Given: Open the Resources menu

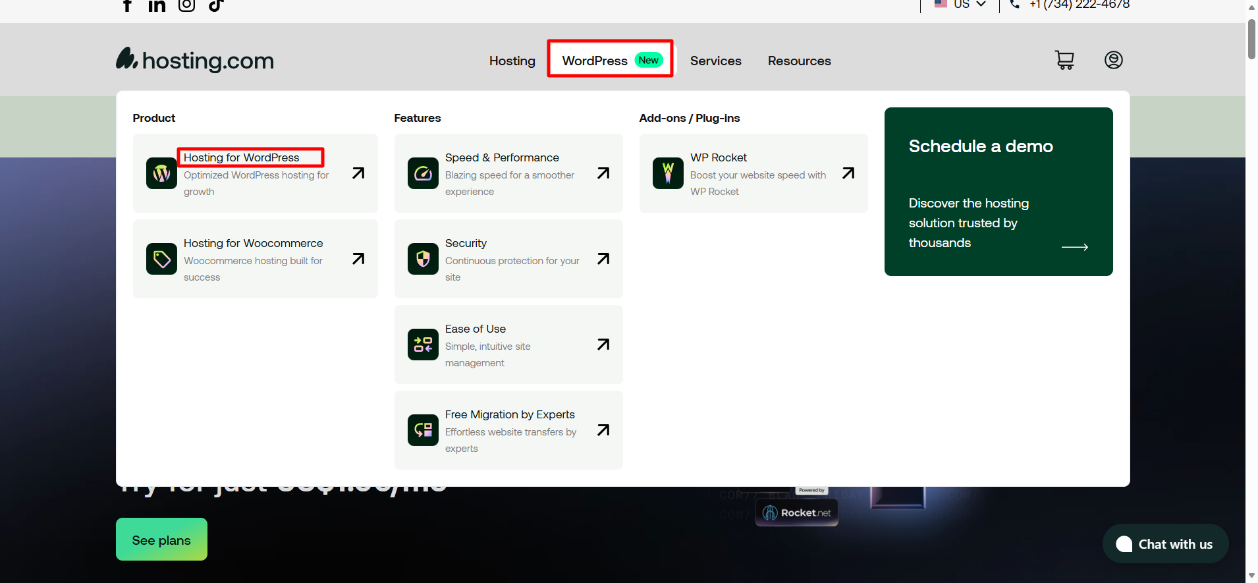Looking at the screenshot, I should 800,61.
